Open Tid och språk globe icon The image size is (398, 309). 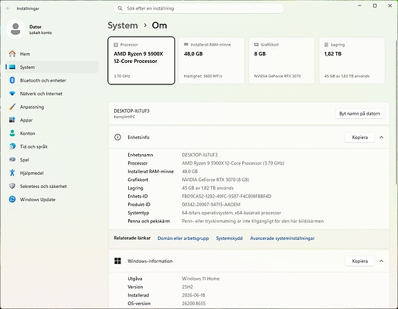pyautogui.click(x=12, y=147)
